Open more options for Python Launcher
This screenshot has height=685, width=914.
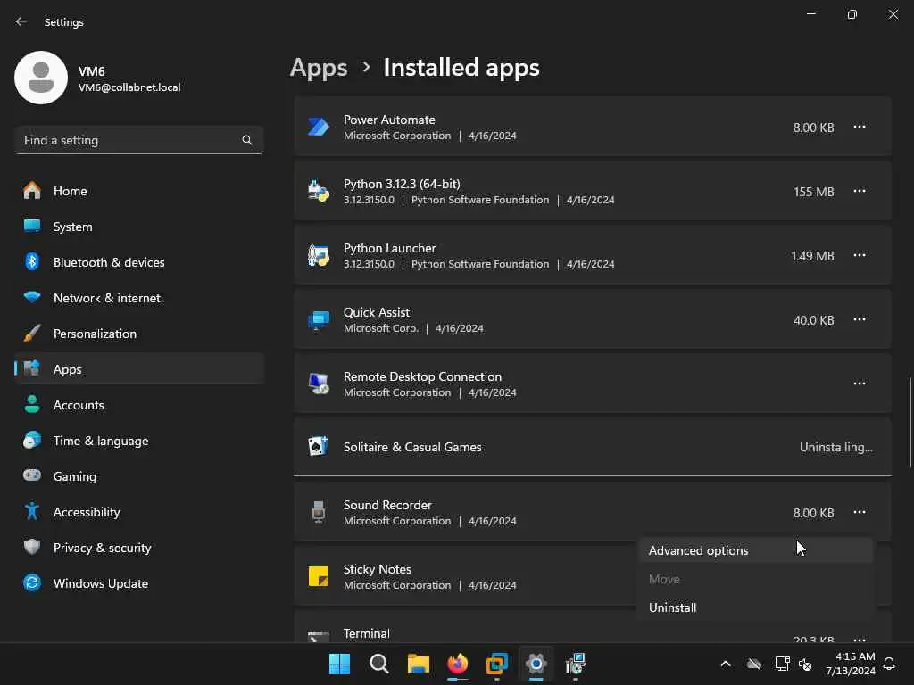860,255
